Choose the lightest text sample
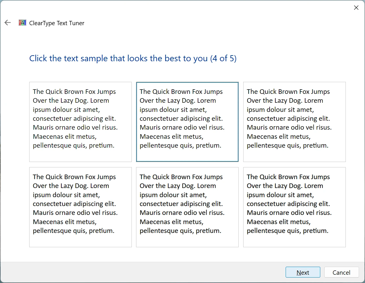365x283 pixels. pos(80,122)
